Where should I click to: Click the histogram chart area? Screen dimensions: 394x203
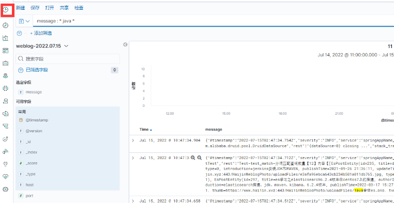[271, 85]
